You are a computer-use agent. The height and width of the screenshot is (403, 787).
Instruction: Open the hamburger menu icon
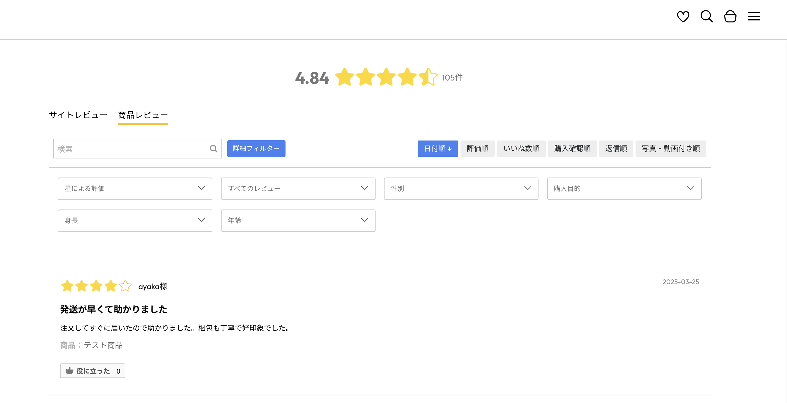[x=753, y=16]
